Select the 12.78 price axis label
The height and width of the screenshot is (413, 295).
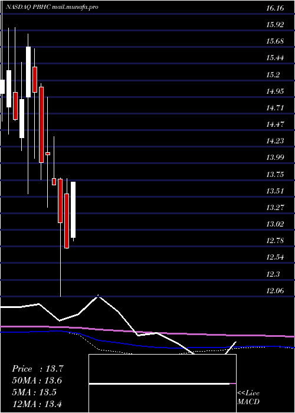pos(275,241)
